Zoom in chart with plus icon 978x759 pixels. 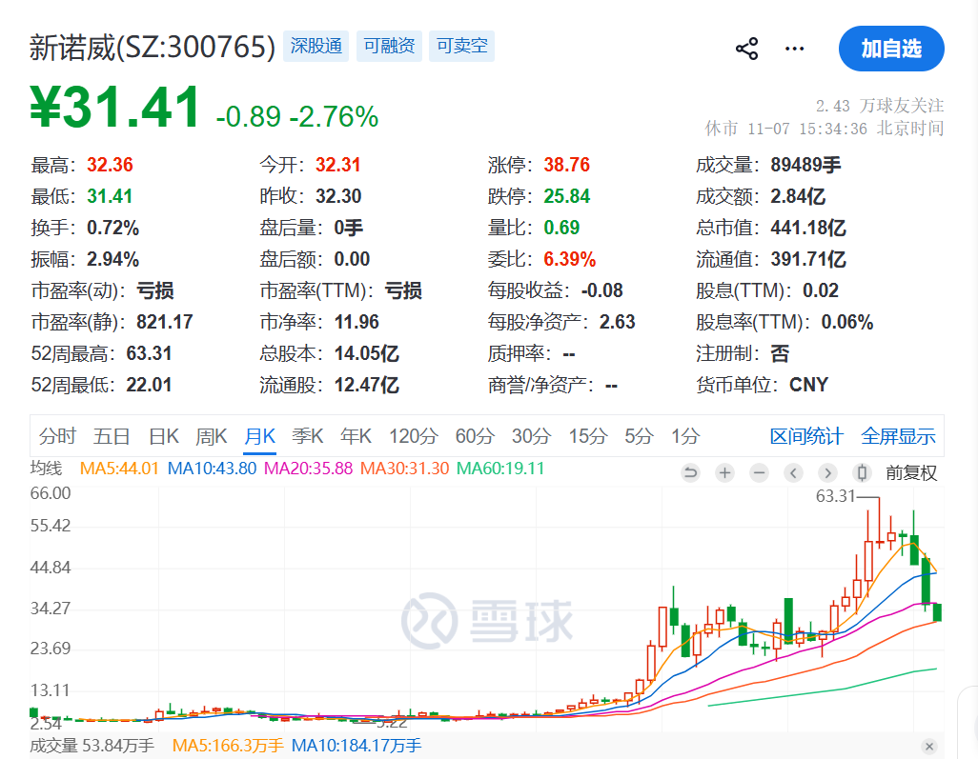(725, 473)
